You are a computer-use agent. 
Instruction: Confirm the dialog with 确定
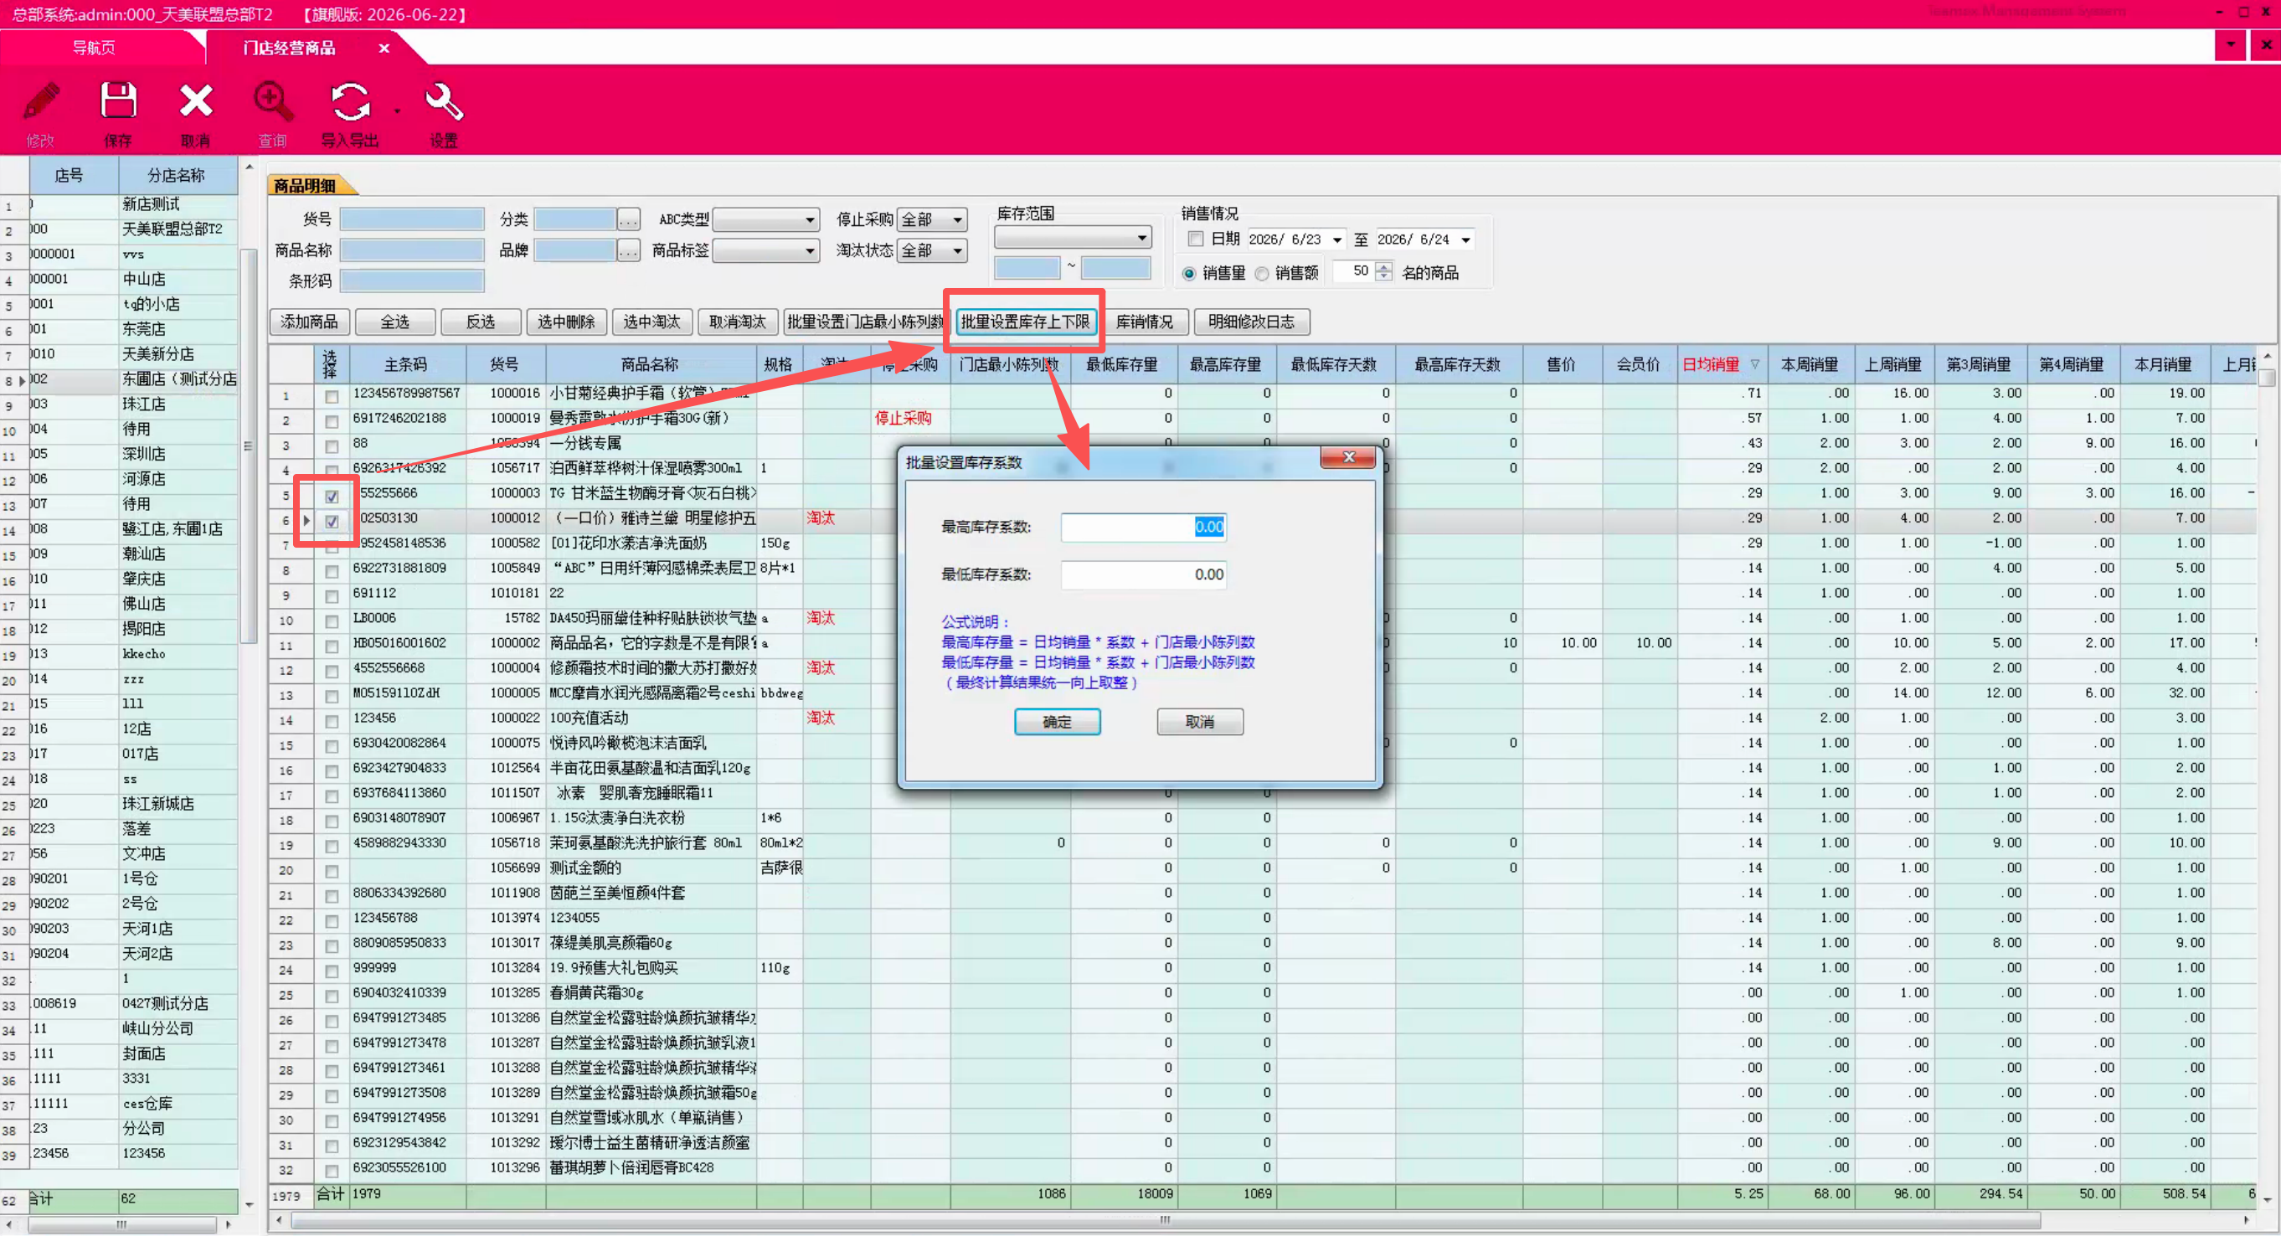(1057, 722)
